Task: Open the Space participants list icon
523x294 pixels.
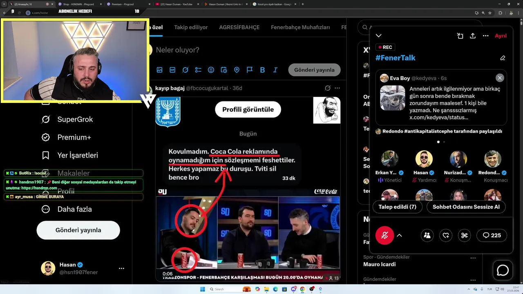Action: (427, 235)
